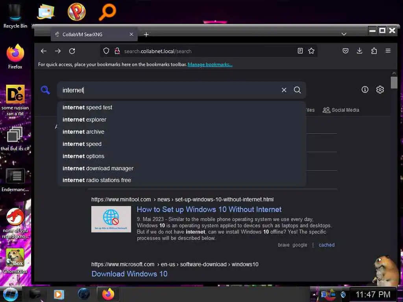Open the tracking protection shield icon
Viewport: 403px width, 302px height.
click(106, 51)
